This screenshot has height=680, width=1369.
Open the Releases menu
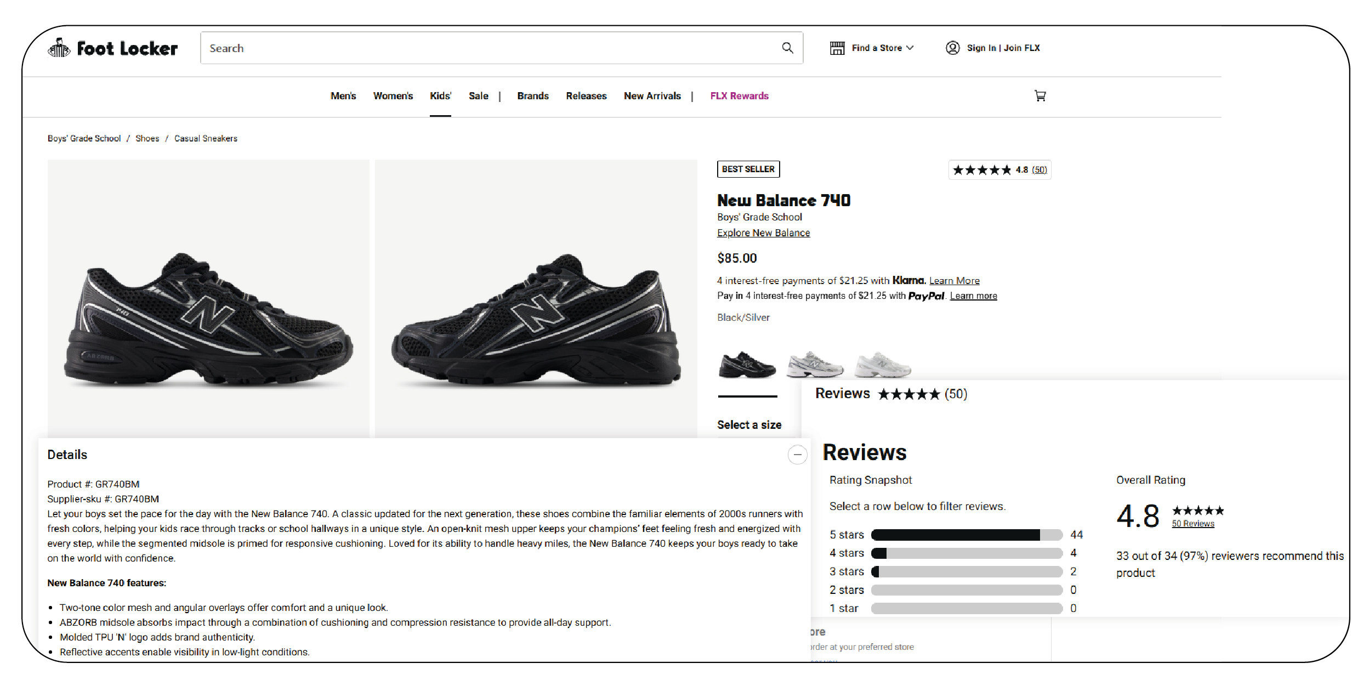[x=587, y=96]
